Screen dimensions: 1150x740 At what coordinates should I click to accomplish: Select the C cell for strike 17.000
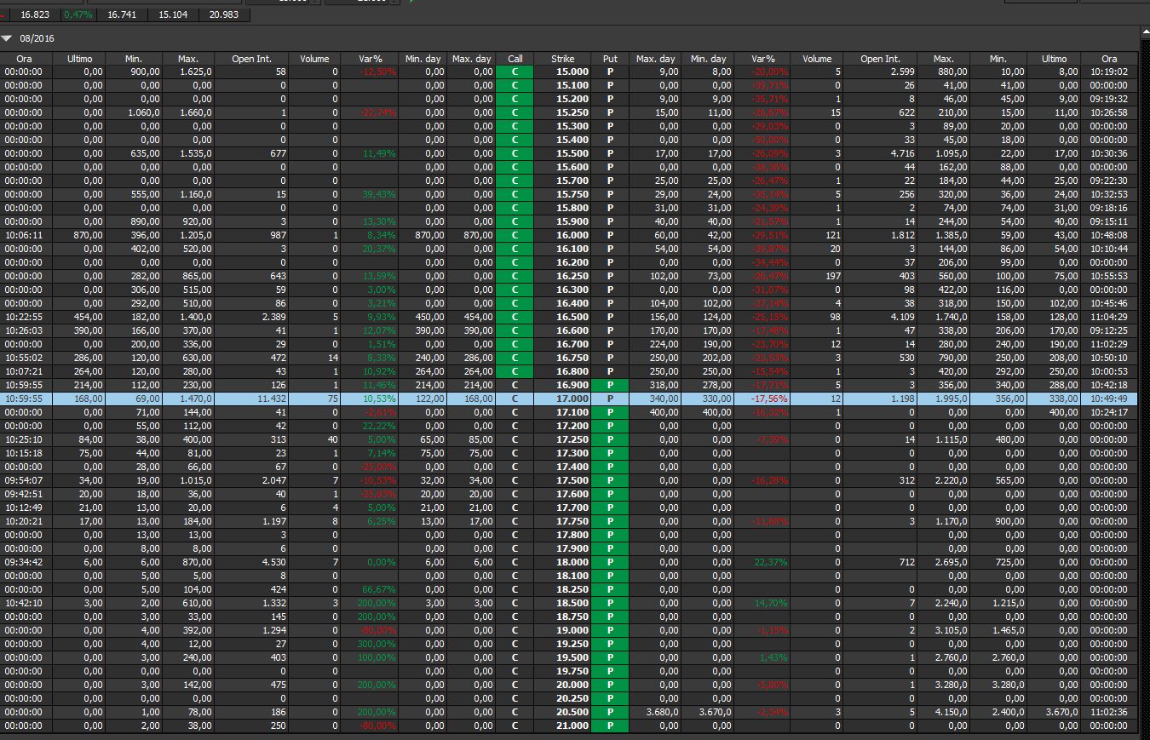coord(515,399)
